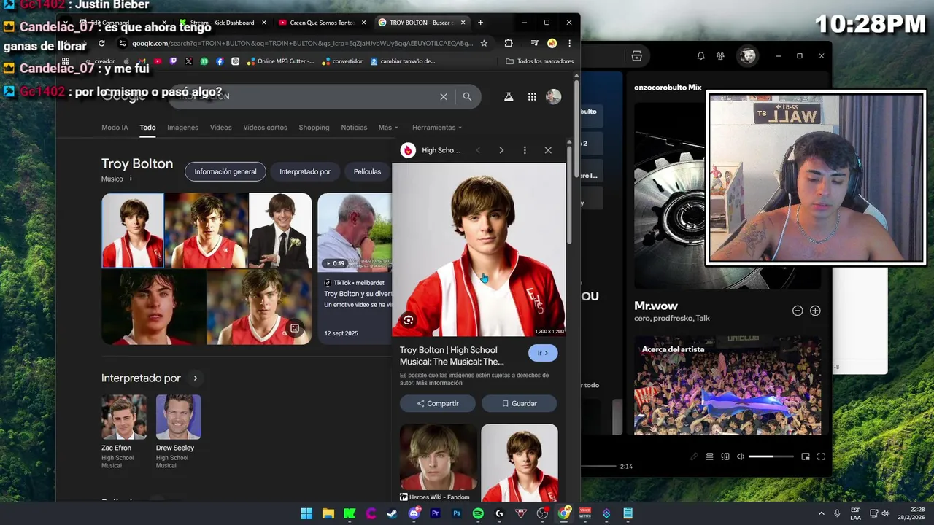Expand the Interpretado por section arrow
The image size is (934, 525).
point(195,378)
